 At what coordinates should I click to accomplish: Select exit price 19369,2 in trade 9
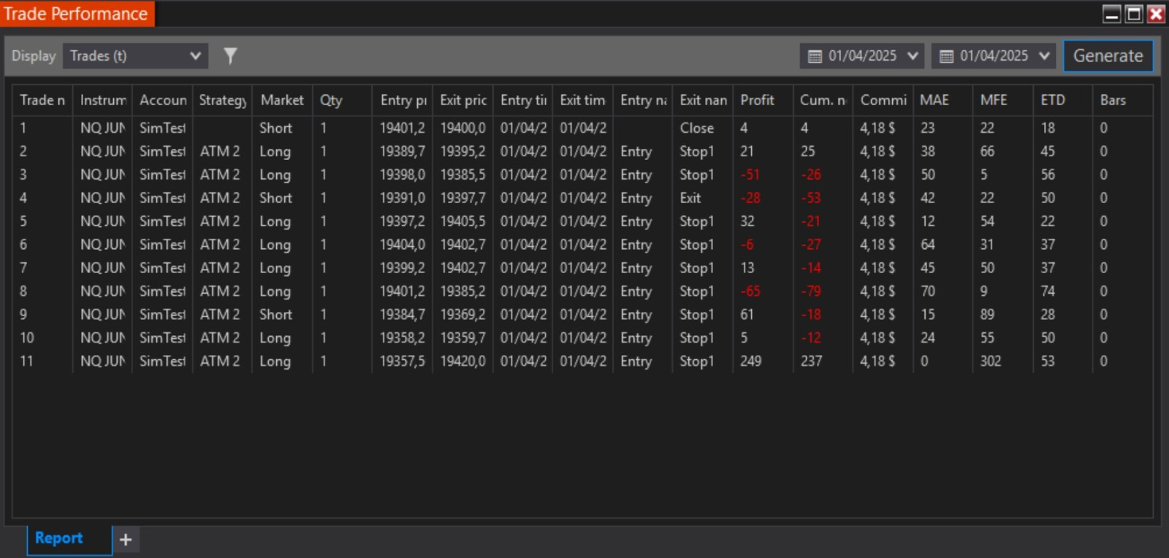tap(462, 315)
